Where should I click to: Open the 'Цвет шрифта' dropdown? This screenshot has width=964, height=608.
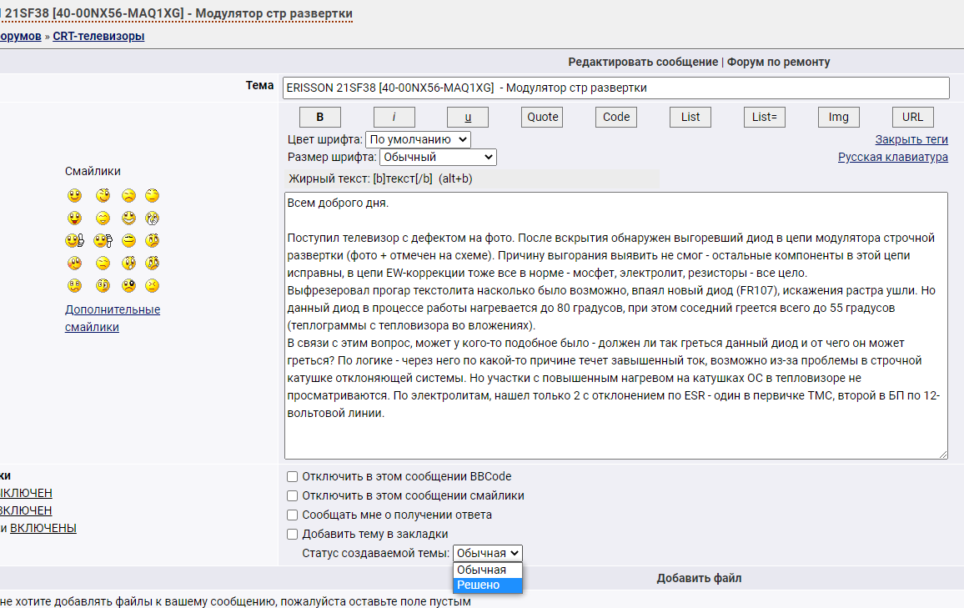418,139
